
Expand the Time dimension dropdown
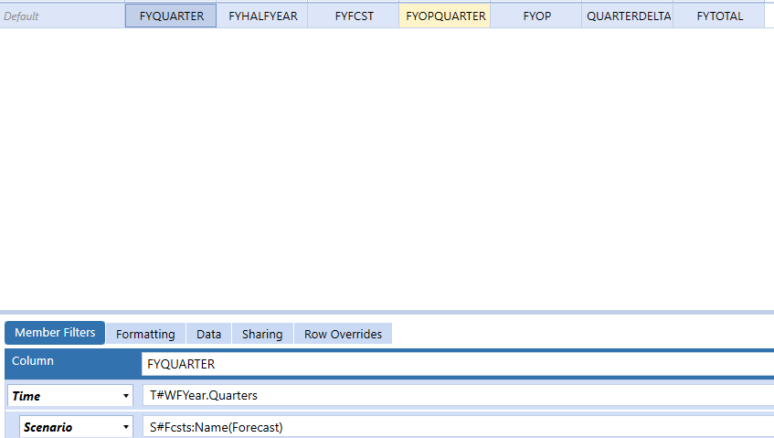pyautogui.click(x=126, y=397)
